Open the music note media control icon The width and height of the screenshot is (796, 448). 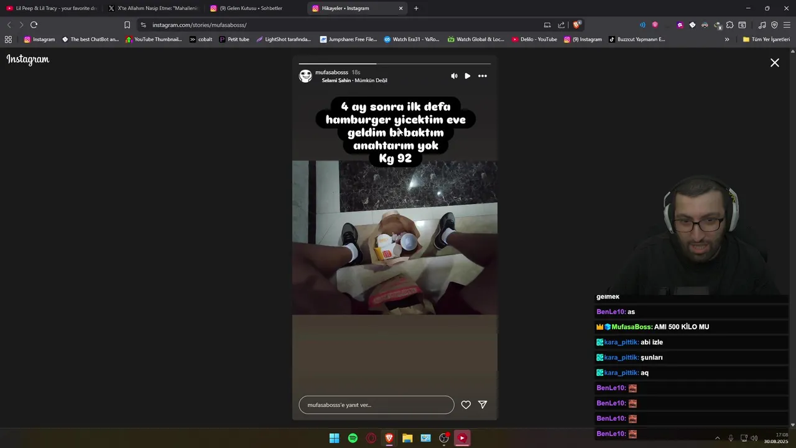[762, 25]
